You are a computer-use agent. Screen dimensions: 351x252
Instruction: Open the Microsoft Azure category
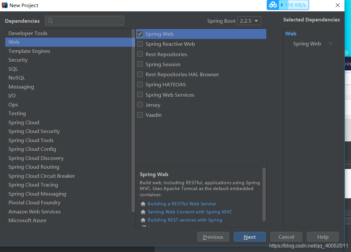pos(68,221)
